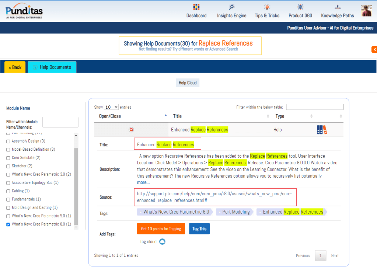
Task: Open the Dashboard icon in the top navigation
Action: click(x=196, y=7)
